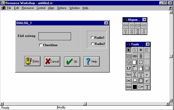The width and height of the screenshot is (174, 110).
Task: Select the key icon tool
Action: pos(141,87)
